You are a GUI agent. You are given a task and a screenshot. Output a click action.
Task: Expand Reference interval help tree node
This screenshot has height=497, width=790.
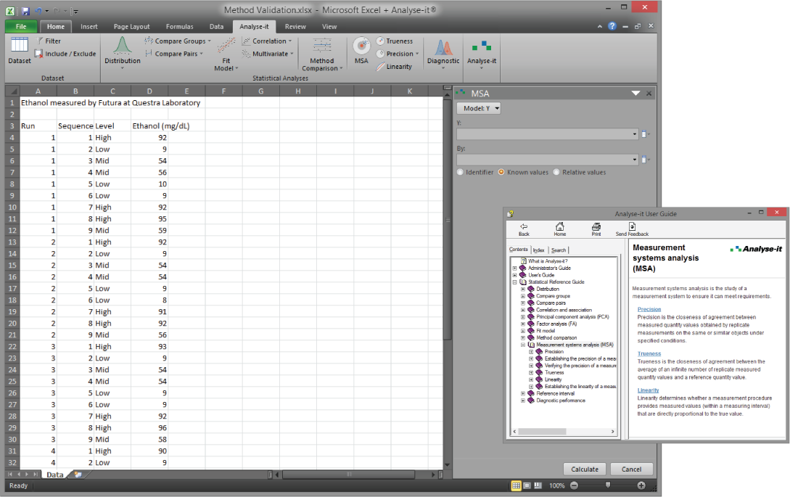coord(522,394)
